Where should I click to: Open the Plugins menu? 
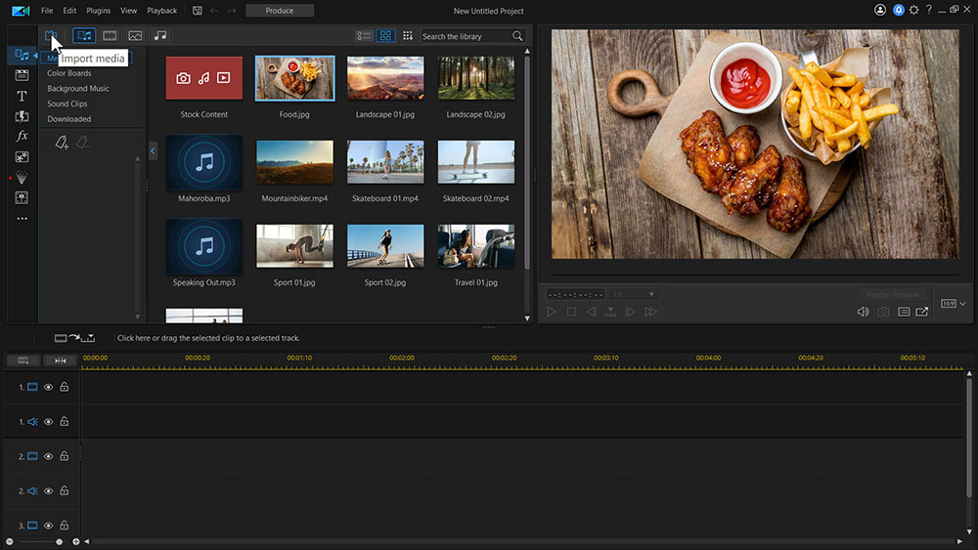98,11
